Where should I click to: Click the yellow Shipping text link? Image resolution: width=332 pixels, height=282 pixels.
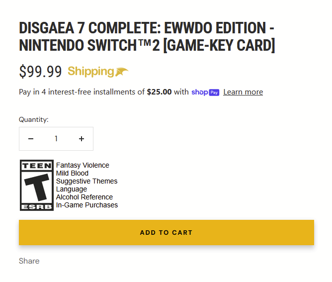click(x=91, y=72)
